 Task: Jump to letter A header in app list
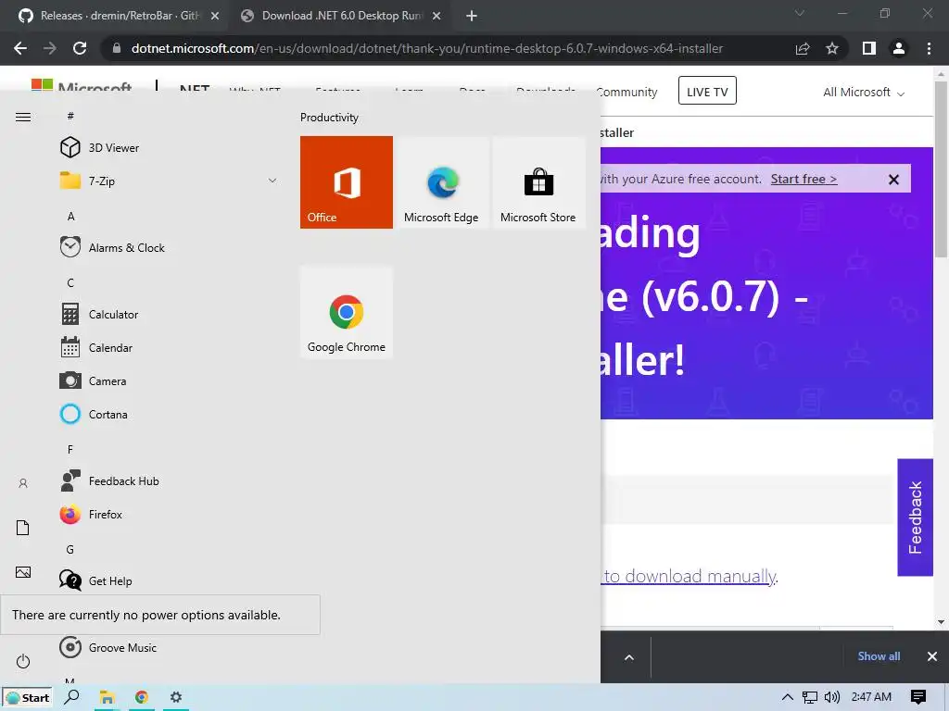(70, 216)
